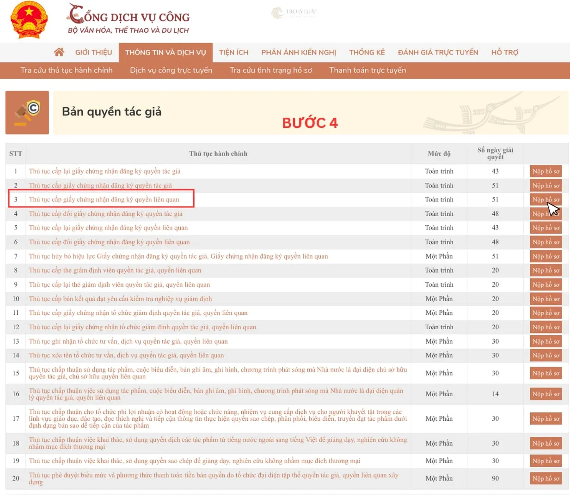570x496 pixels.
Task: Open the Giới thiệu menu
Action: tap(93, 52)
